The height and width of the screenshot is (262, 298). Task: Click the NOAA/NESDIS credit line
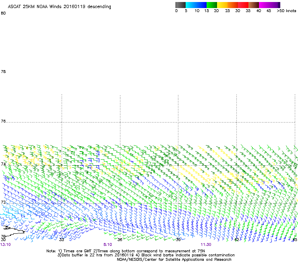(174, 260)
